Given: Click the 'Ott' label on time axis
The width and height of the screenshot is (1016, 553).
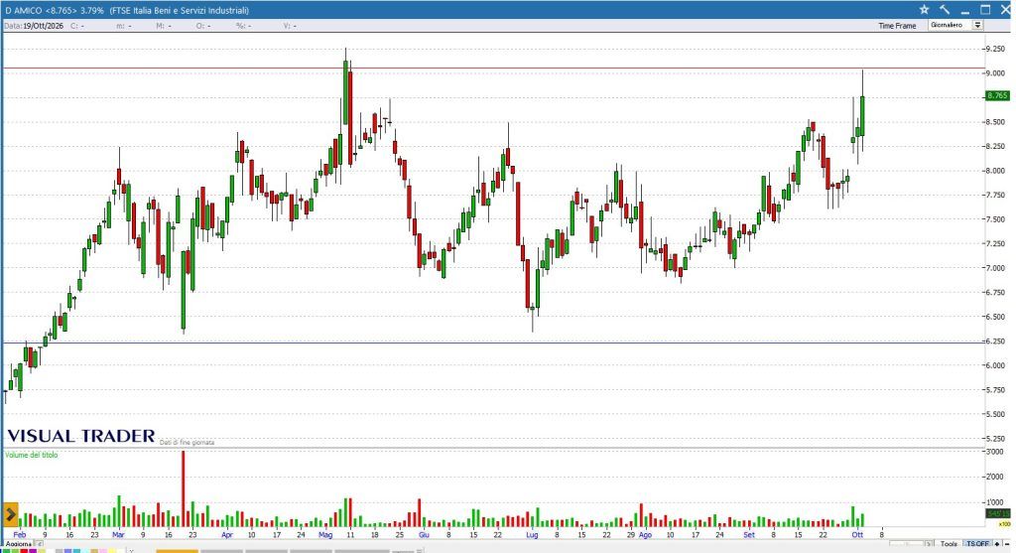Looking at the screenshot, I should [857, 535].
